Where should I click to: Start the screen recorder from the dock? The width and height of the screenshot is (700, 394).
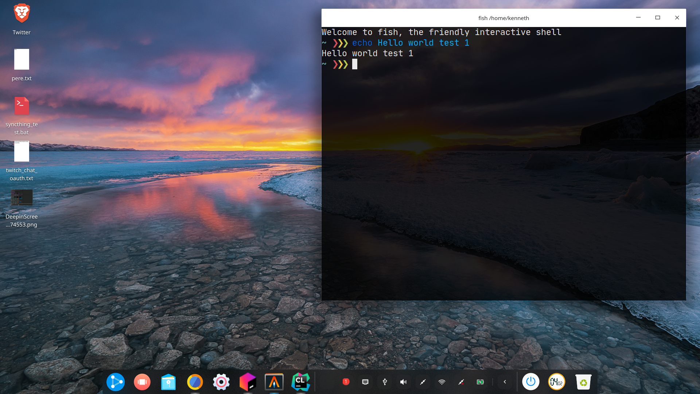(142, 382)
